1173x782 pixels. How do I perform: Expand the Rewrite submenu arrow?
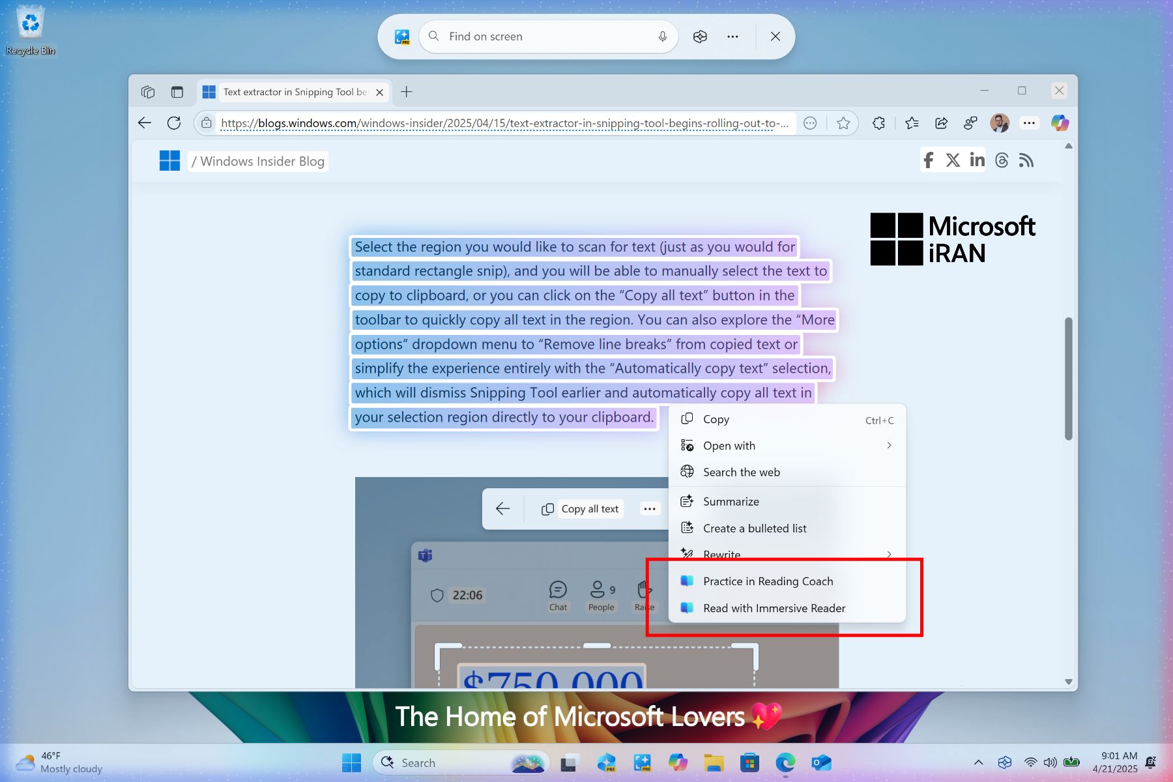(889, 555)
